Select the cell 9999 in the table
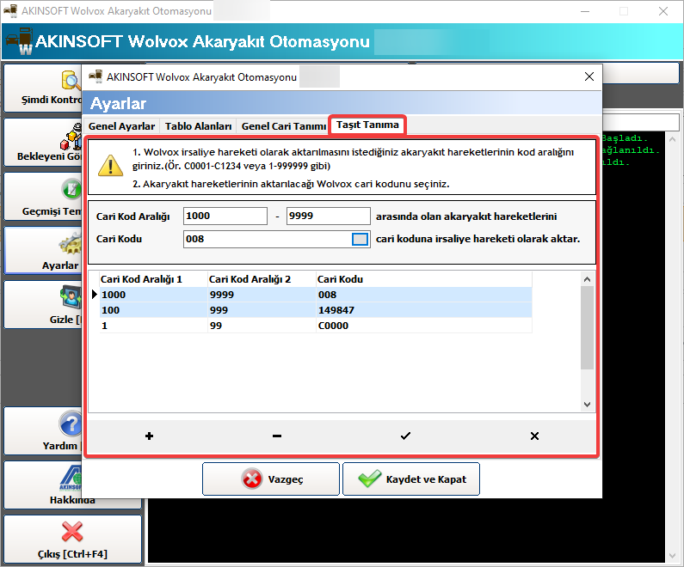 click(x=262, y=295)
